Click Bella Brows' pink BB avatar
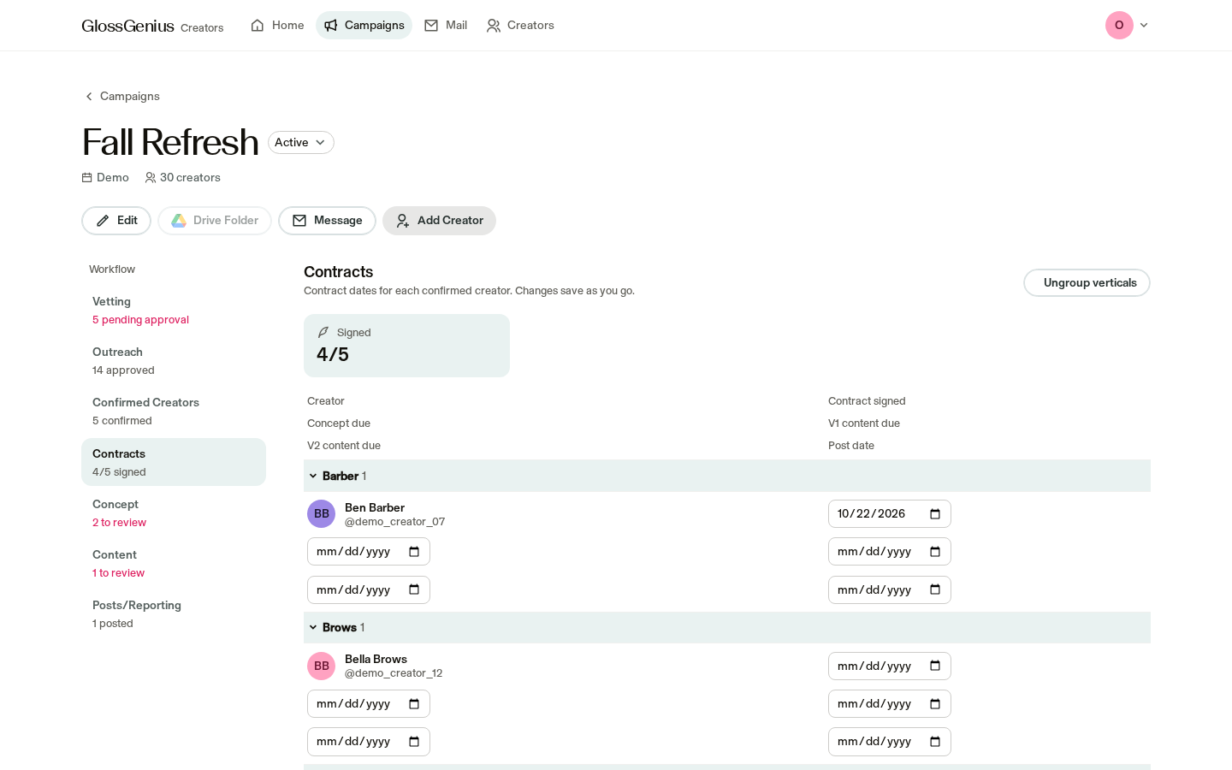 point(322,666)
